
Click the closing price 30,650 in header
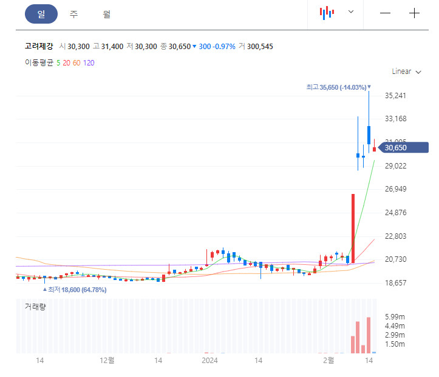pyautogui.click(x=180, y=47)
